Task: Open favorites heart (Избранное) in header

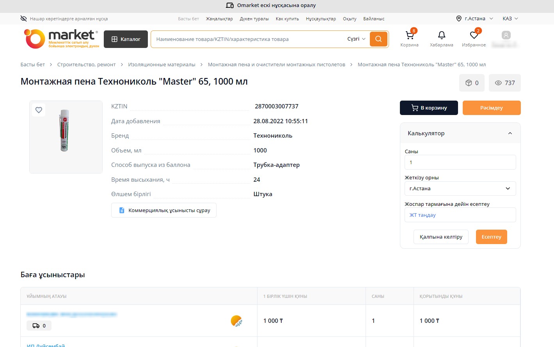Action: point(474,35)
